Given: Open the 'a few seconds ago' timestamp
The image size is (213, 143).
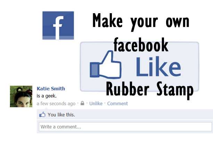Looking at the screenshot, I should 56,104.
